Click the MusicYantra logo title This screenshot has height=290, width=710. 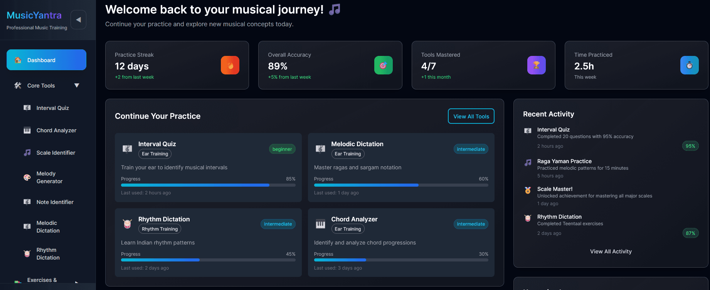[x=34, y=15]
